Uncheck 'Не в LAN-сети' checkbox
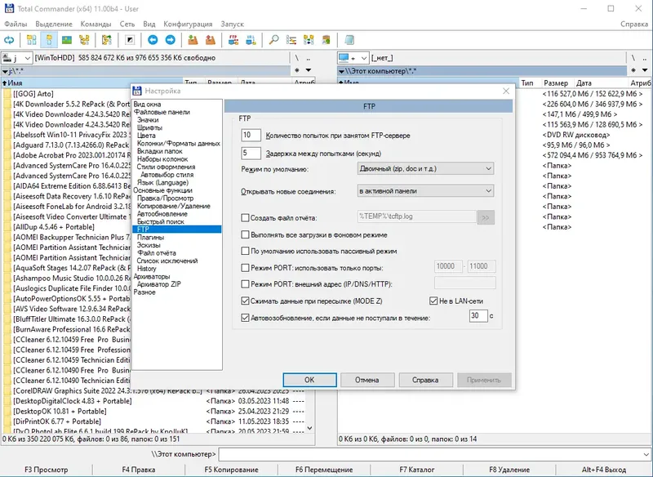653x477 pixels. coord(433,301)
